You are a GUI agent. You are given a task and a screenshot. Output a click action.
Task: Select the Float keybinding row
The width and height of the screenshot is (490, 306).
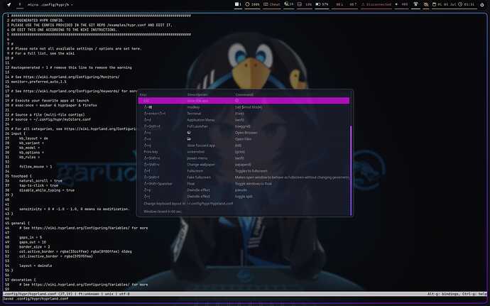coord(244,184)
